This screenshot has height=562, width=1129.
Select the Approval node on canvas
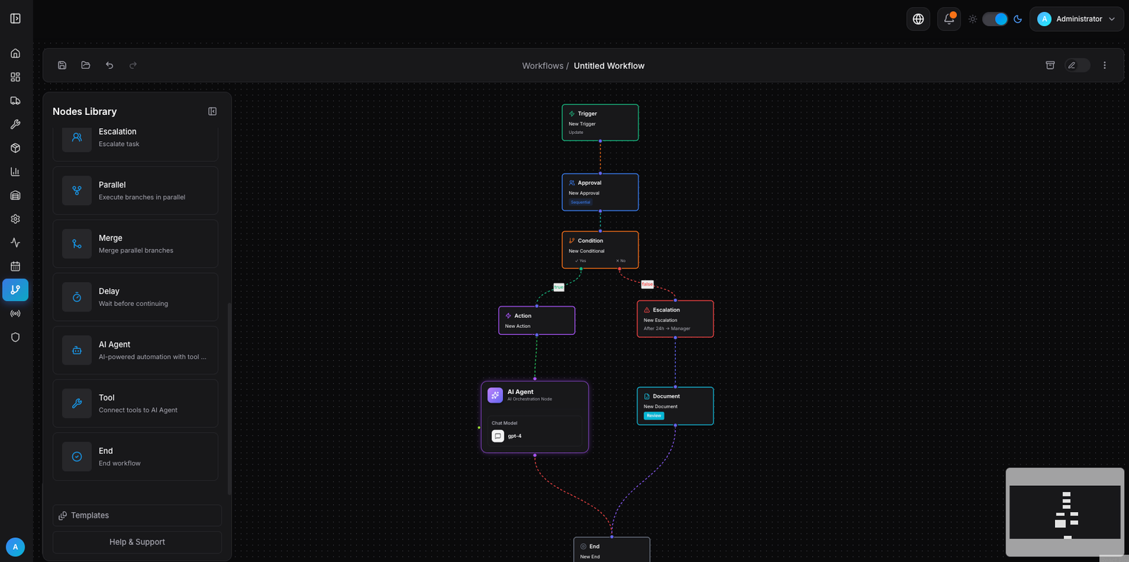click(x=600, y=192)
